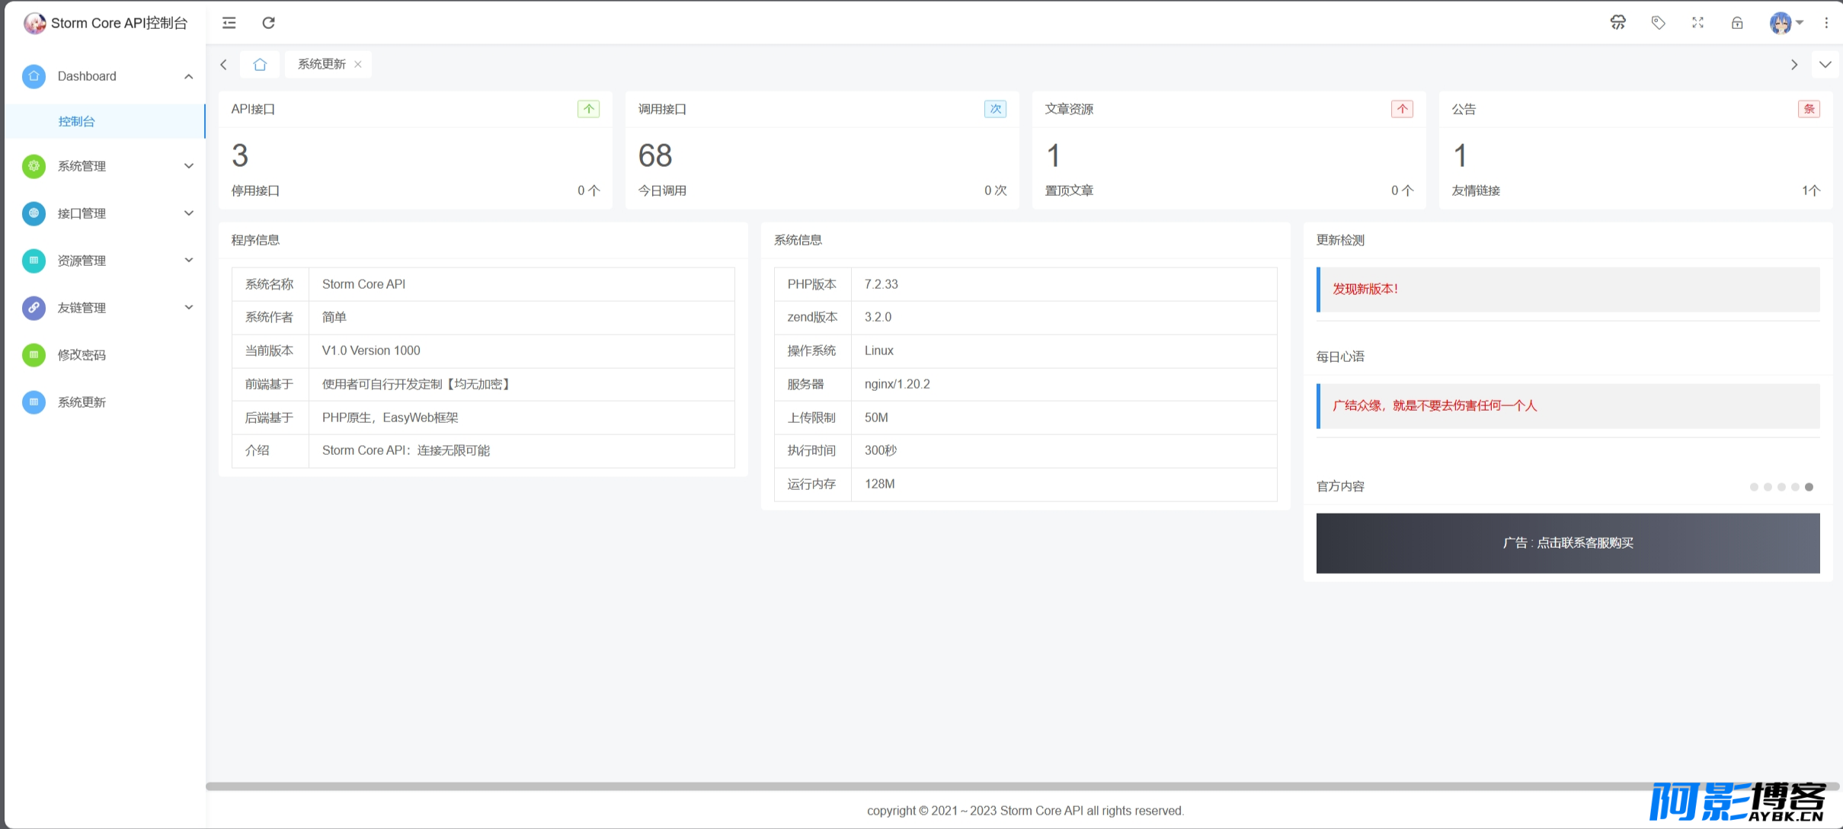Screen dimensions: 1843x829
Task: Select the first carousel dot of 官方内容
Action: click(x=1754, y=487)
